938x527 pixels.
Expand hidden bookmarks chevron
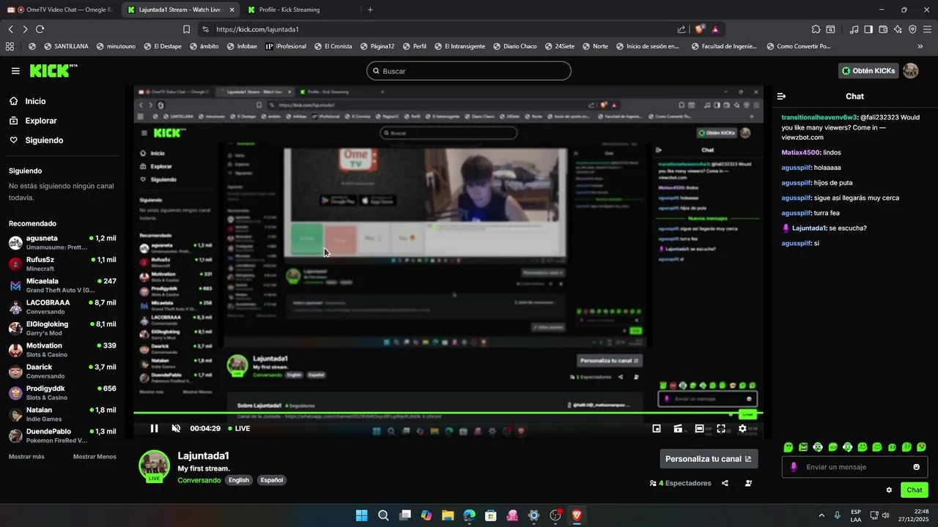coord(920,46)
